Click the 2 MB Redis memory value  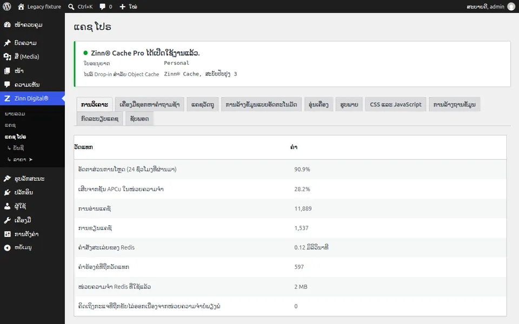[x=301, y=287]
